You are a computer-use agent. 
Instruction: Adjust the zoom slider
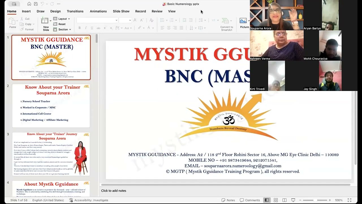tap(315, 200)
